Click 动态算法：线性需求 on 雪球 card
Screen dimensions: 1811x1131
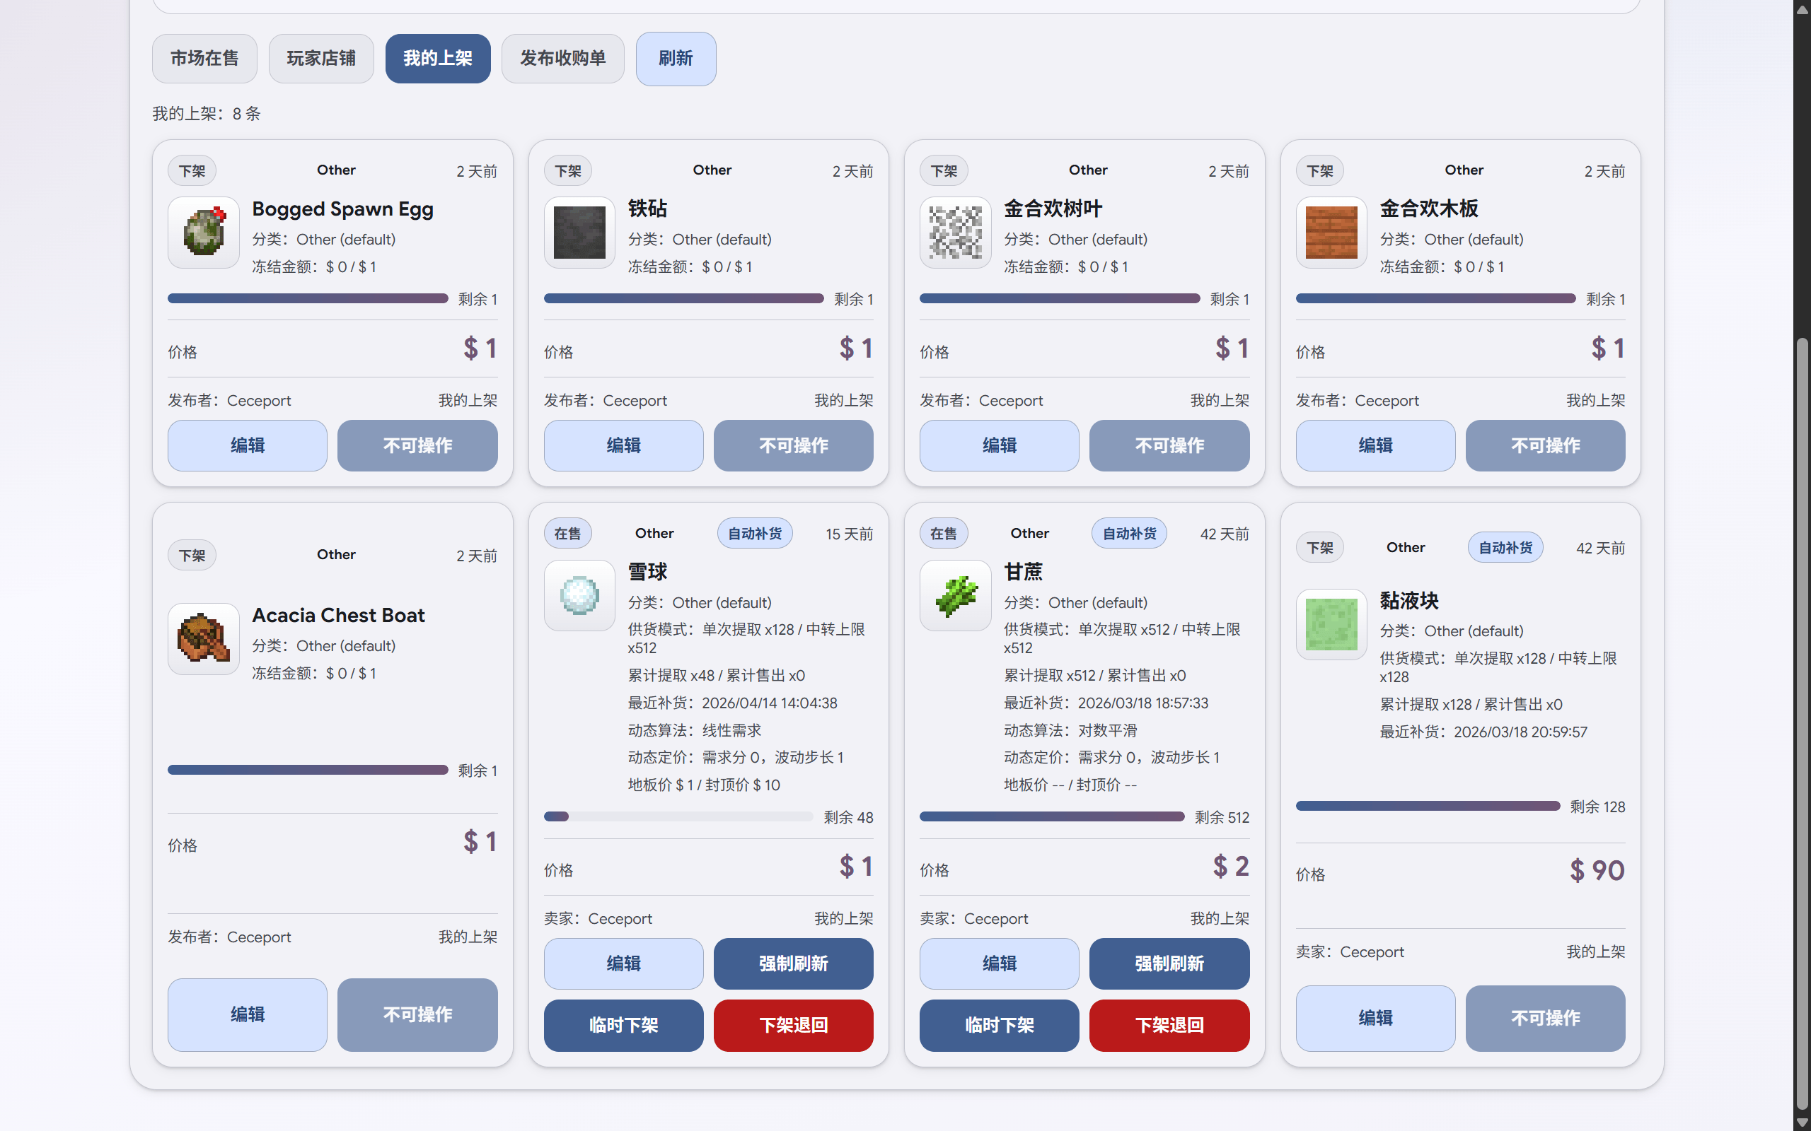pyautogui.click(x=695, y=731)
